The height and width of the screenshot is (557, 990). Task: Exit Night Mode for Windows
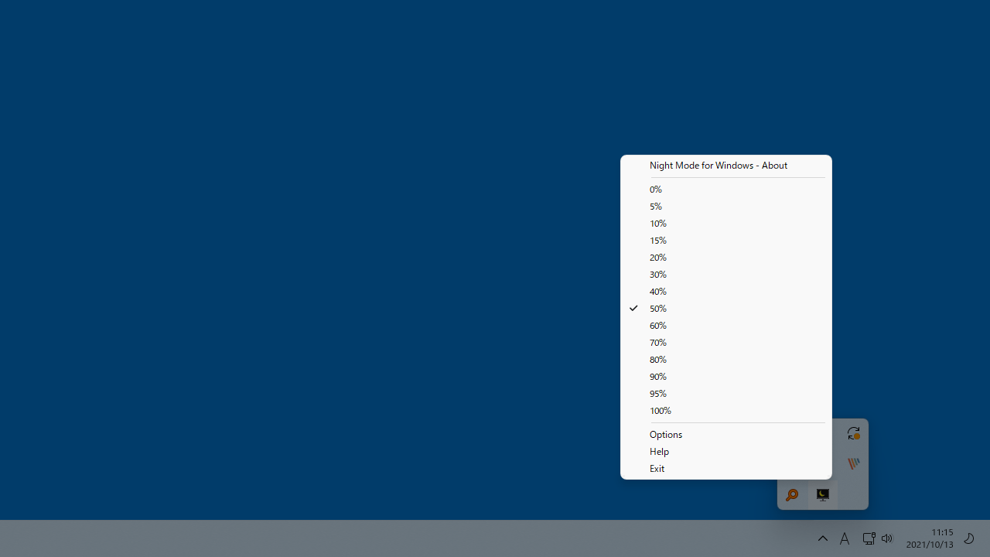[725, 469]
